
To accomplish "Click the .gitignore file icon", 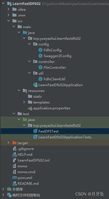I will pos(14,149).
